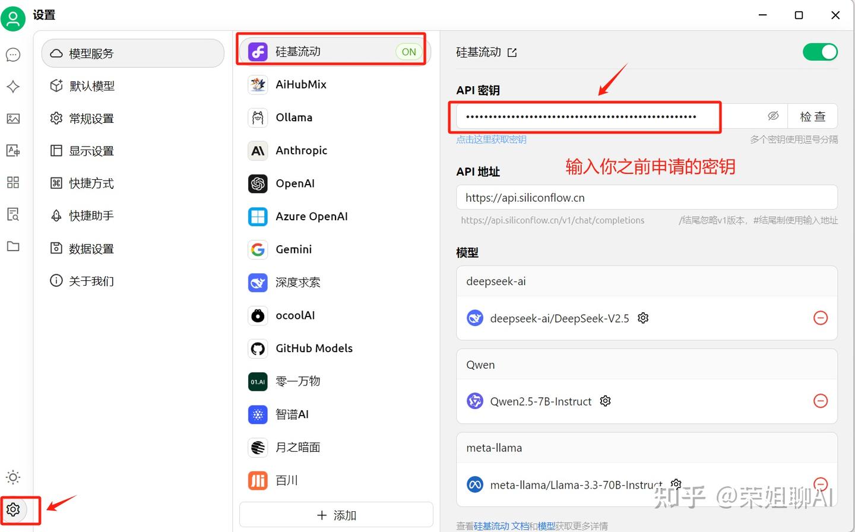Open the mini apps grid icon in sidebar

13,182
